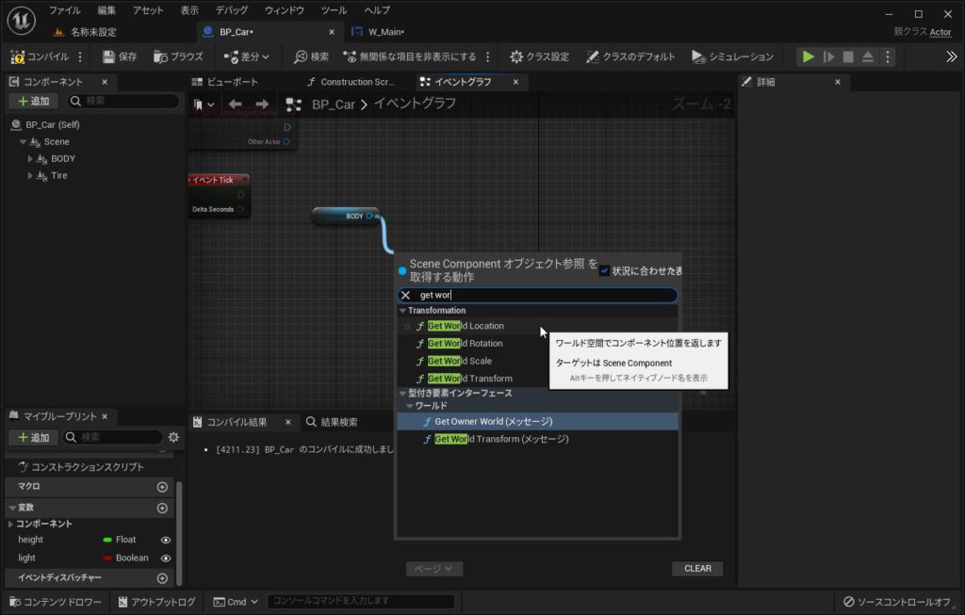
Task: Open play mode options three-dot menu
Action: tap(888, 57)
